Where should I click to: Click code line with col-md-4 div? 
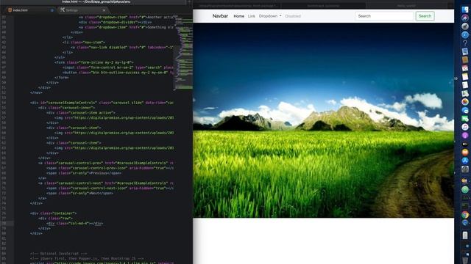pos(74,223)
